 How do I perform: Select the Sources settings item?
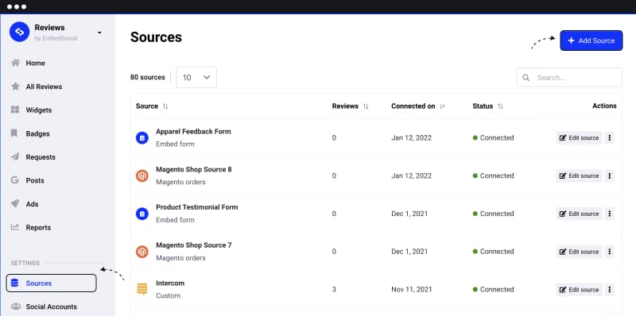pos(51,283)
